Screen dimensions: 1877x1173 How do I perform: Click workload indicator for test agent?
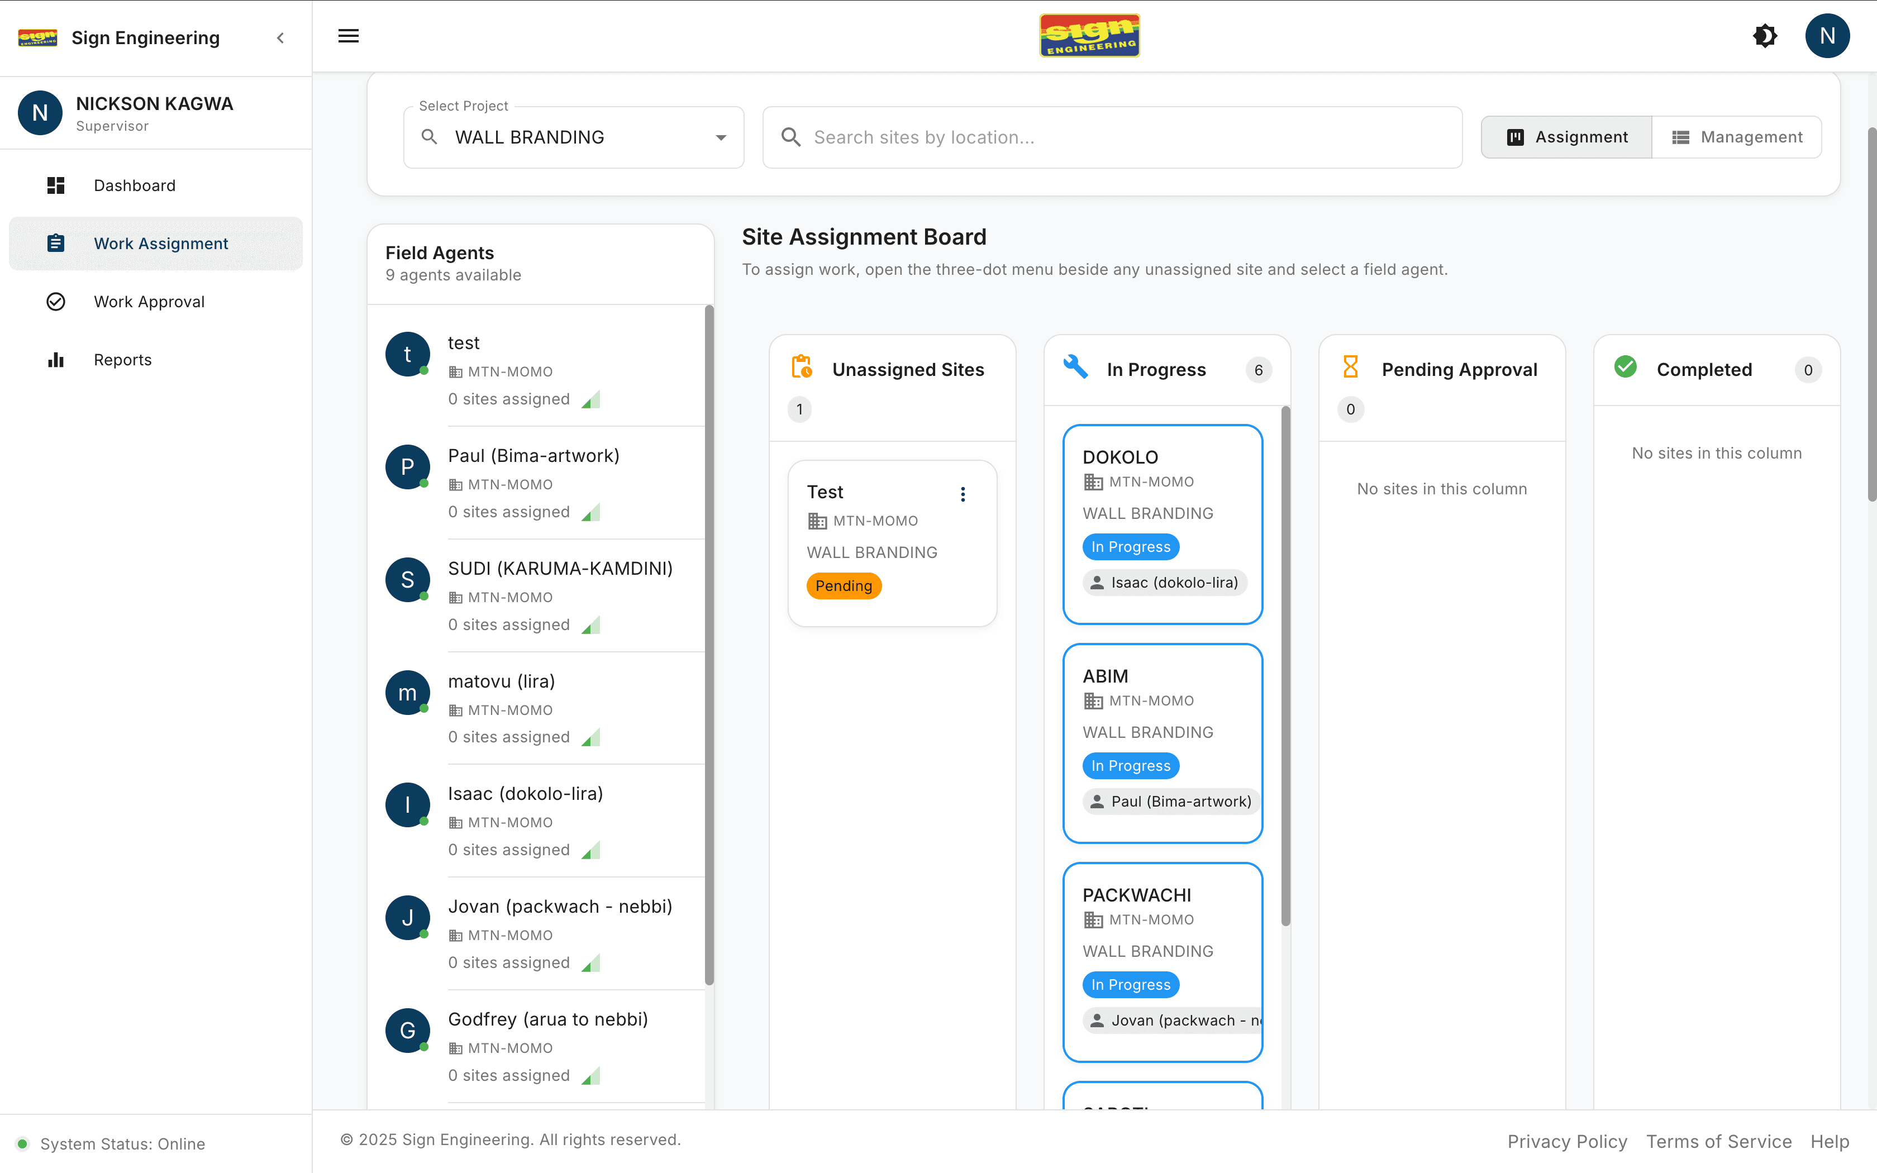pos(591,399)
